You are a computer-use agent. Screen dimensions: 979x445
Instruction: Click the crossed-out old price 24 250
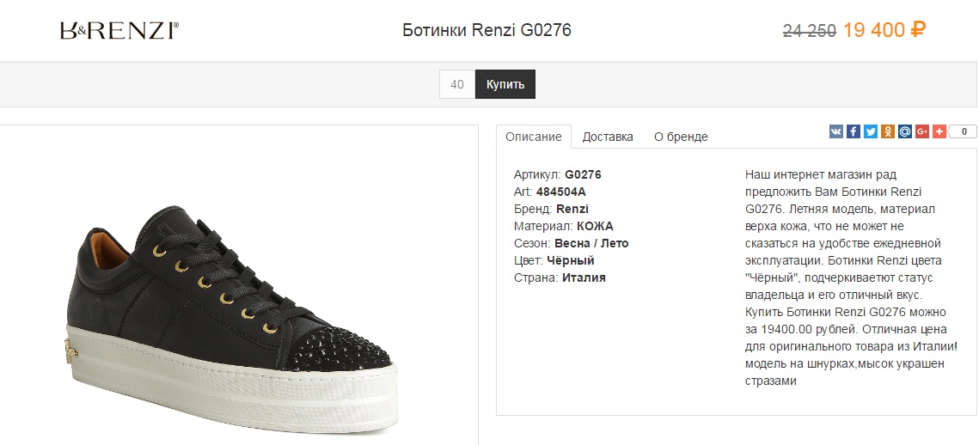(x=809, y=31)
